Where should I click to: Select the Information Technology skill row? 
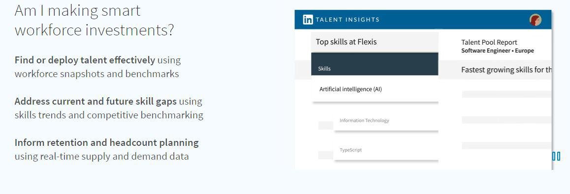[x=386, y=120]
